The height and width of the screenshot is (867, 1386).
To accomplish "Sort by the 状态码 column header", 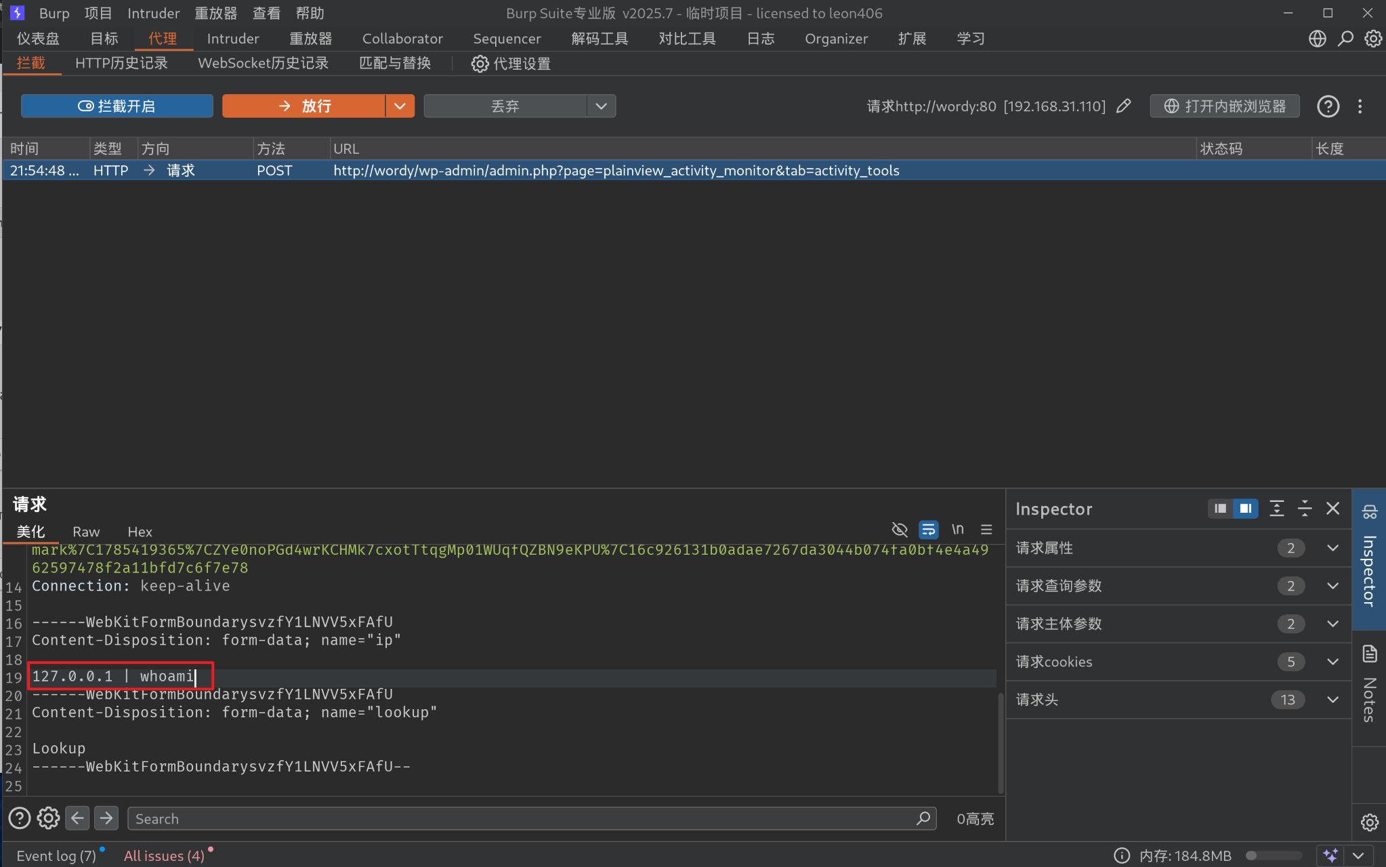I will click(x=1253, y=148).
